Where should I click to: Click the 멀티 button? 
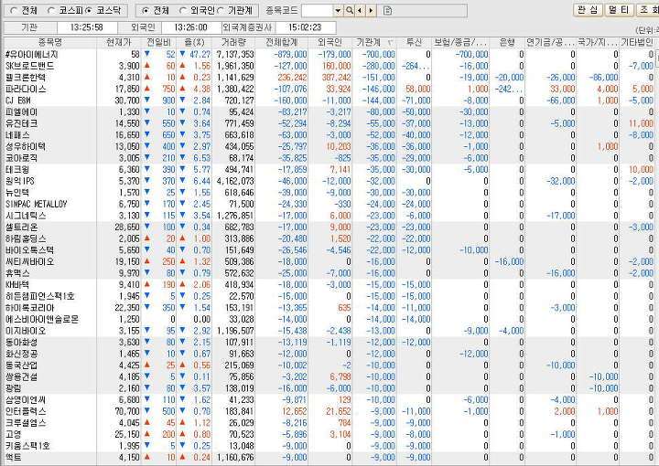pos(619,10)
